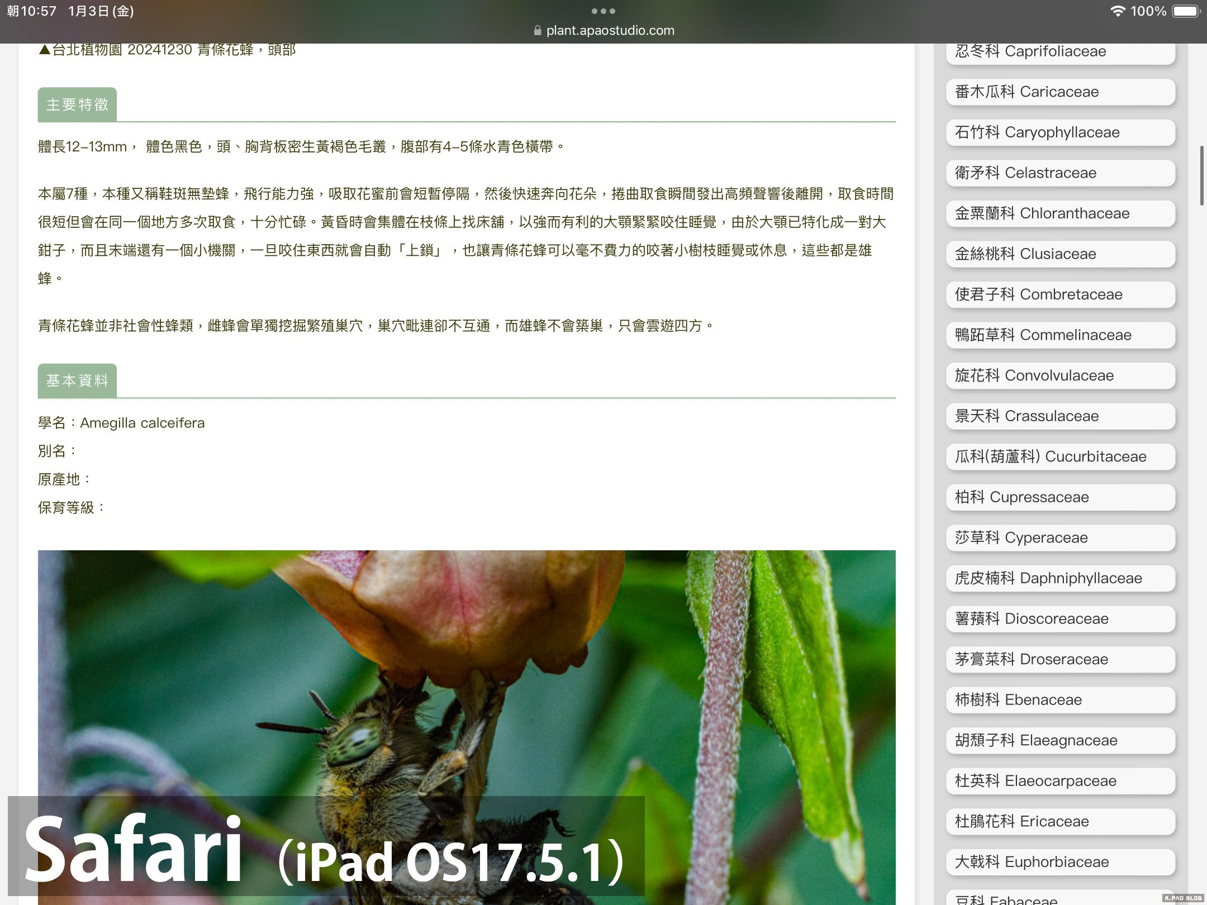Screen dimensions: 1207x905
Task: Click the bee on flower photo
Action: pyautogui.click(x=466, y=670)
